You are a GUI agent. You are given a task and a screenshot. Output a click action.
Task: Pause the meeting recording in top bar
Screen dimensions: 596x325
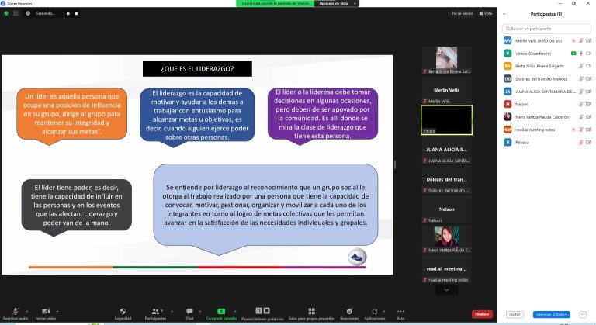point(68,13)
